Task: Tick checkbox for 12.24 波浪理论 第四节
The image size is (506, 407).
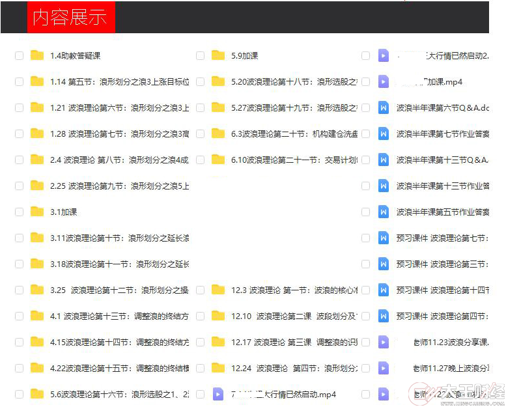Action: click(200, 369)
